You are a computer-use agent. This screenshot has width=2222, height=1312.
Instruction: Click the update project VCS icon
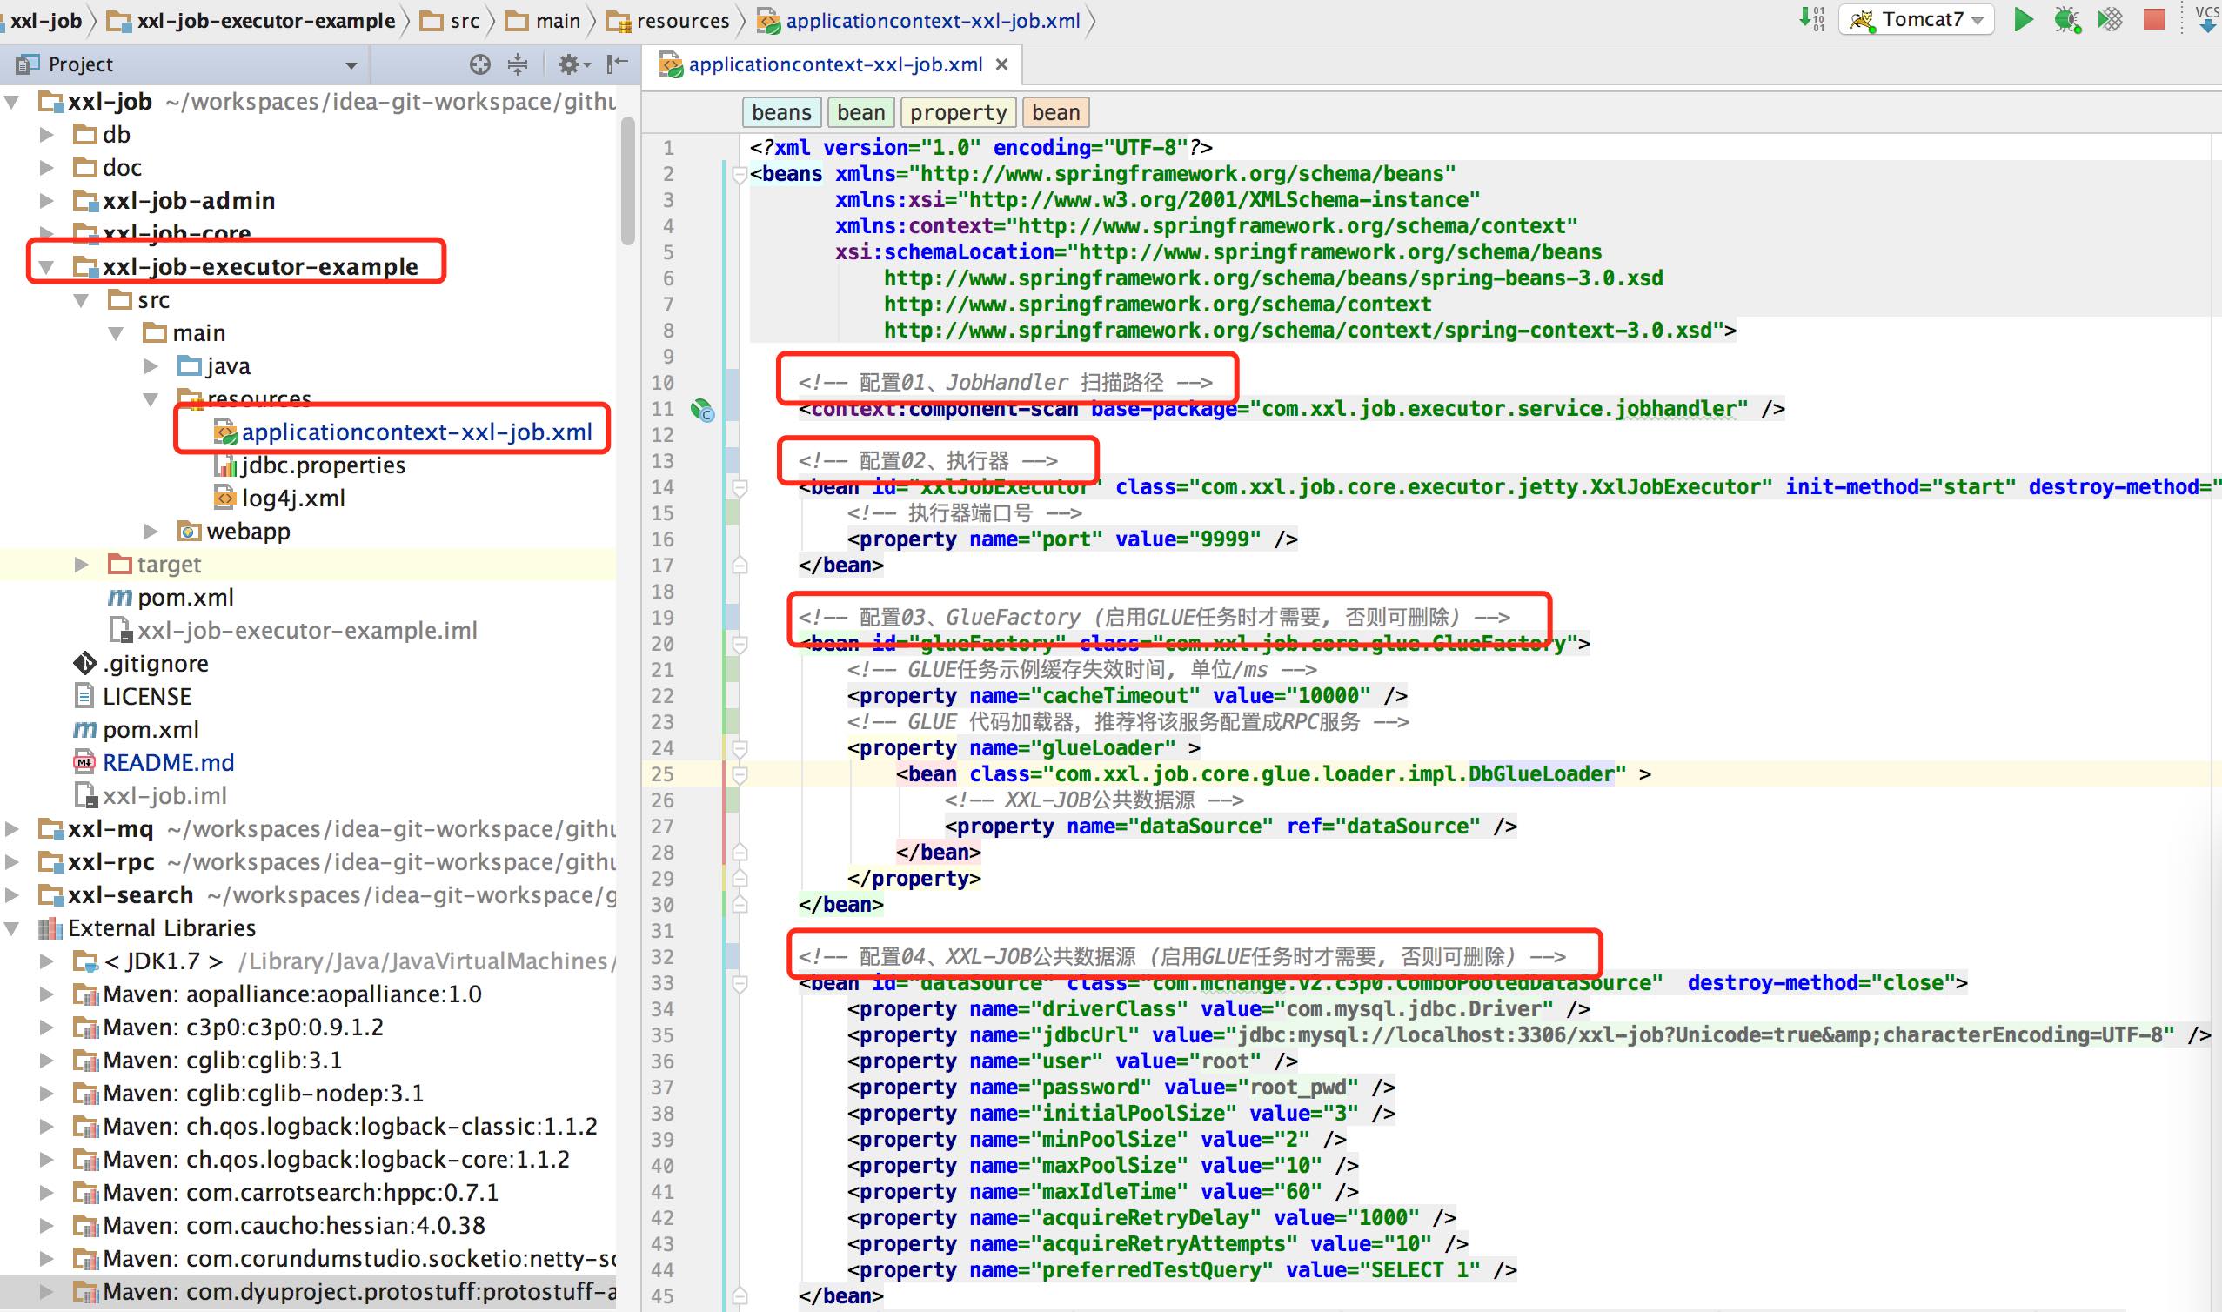tap(2208, 18)
